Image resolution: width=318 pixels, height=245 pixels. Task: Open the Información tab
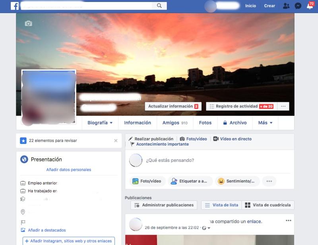pyautogui.click(x=138, y=123)
